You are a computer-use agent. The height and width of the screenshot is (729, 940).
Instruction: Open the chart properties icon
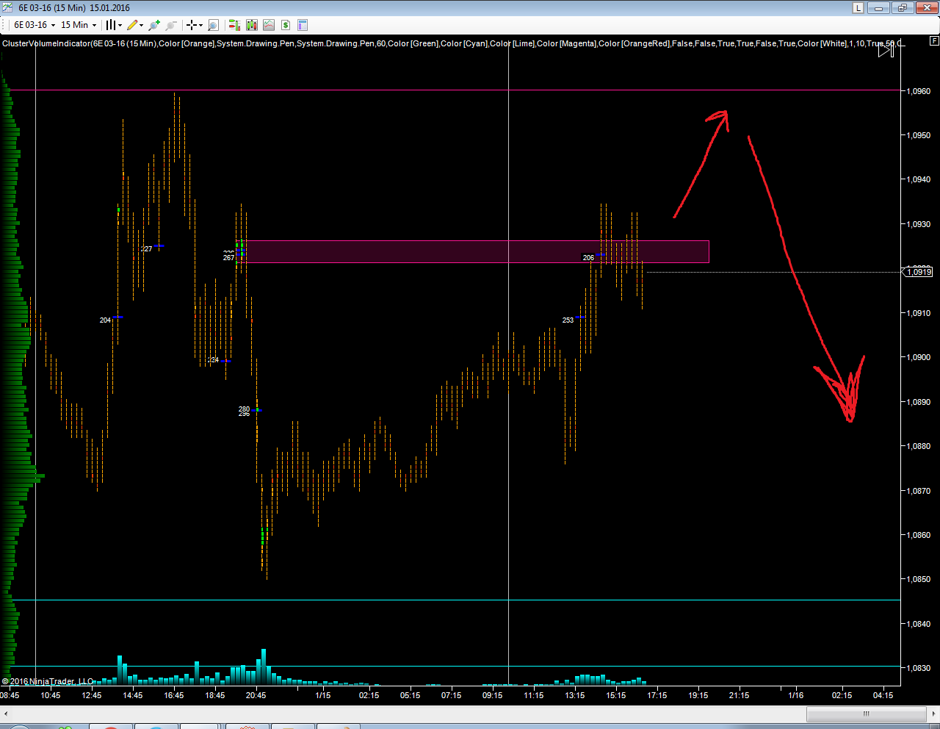click(303, 25)
